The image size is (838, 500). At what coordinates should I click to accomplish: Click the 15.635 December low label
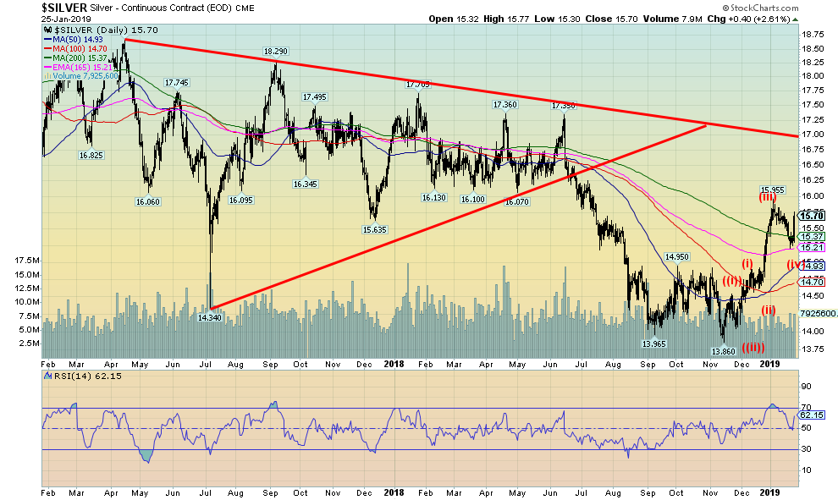374,228
